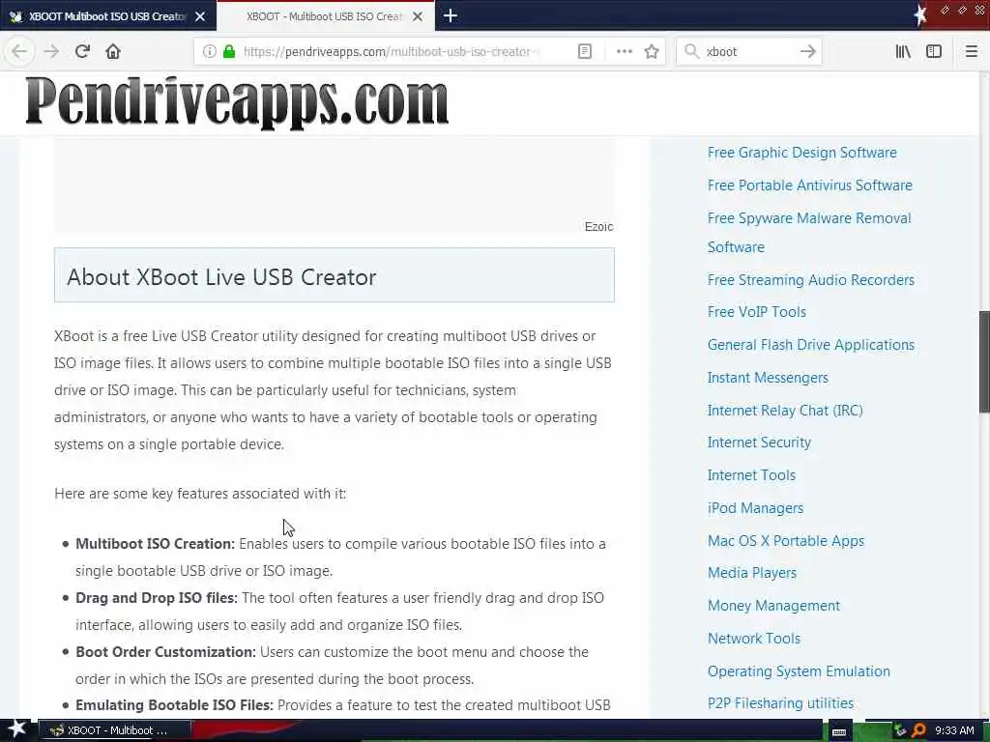
Task: Click the search magnifier icon
Action: pos(692,51)
